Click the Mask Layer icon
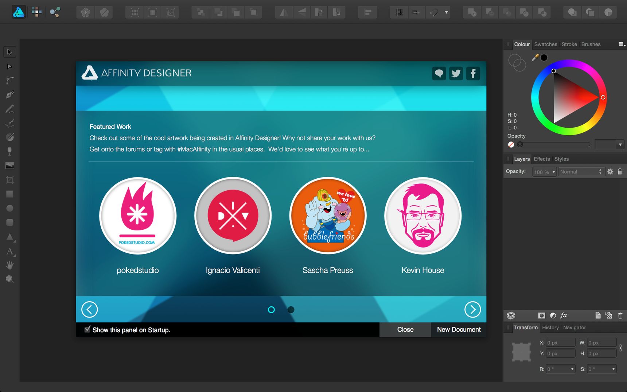This screenshot has width=627, height=392. [x=542, y=315]
